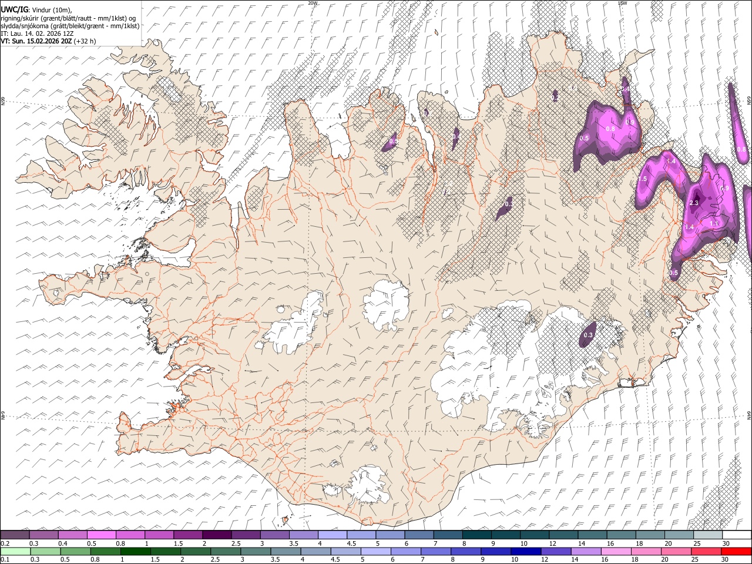Viewport: 752px width, 564px height.
Task: Click the 1.9 precipitation value on the map
Action: [x=724, y=188]
